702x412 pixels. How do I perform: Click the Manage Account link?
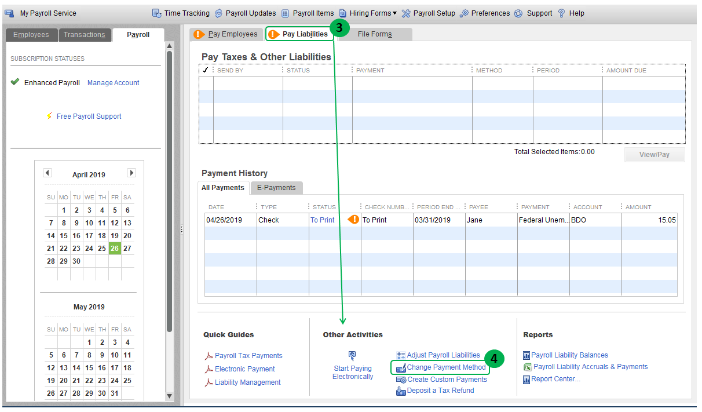pyautogui.click(x=113, y=82)
